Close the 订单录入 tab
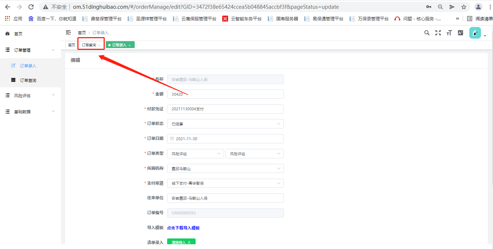Image resolution: width=493 pixels, height=249 pixels. coord(130,45)
